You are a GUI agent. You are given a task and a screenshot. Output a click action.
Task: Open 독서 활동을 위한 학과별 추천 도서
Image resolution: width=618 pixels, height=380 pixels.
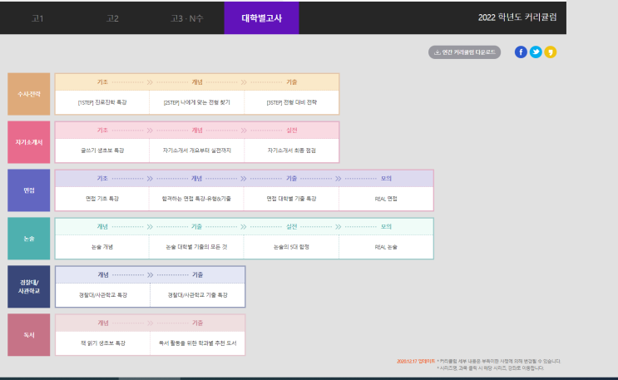coord(197,343)
